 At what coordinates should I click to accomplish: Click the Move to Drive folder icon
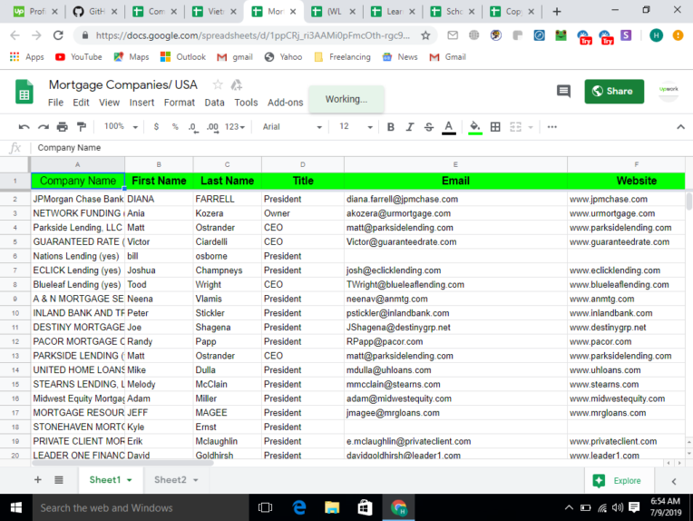point(237,84)
